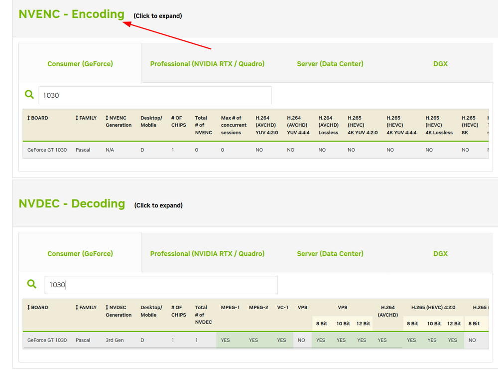The width and height of the screenshot is (498, 370).
Task: Open the DGX tab under NVENC
Action: [x=440, y=64]
